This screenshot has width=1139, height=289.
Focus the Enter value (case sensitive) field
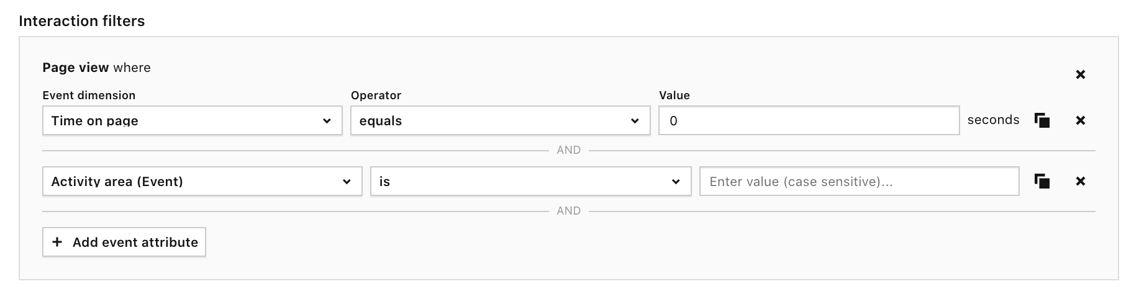(859, 181)
